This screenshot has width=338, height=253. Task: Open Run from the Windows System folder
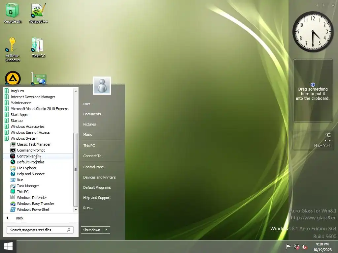(x=20, y=180)
